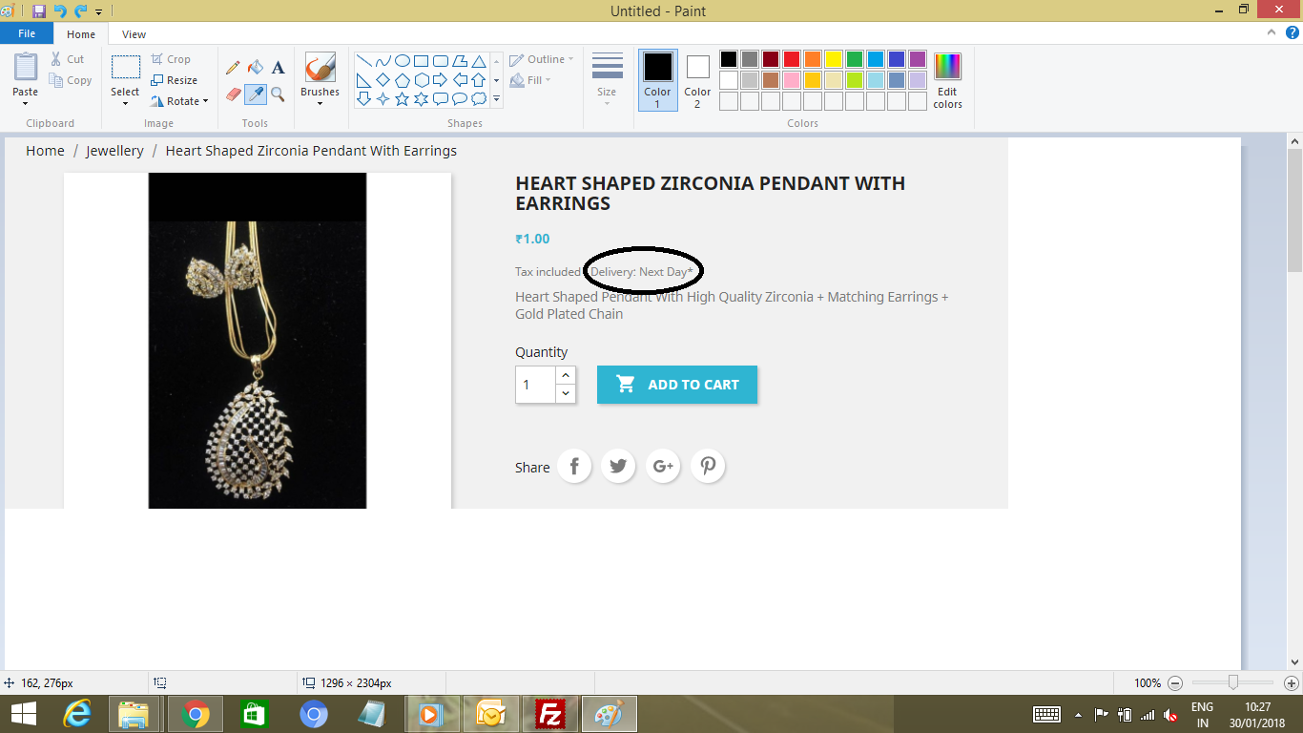The width and height of the screenshot is (1303, 733).
Task: Choose the Down arrow shape
Action: tap(363, 98)
